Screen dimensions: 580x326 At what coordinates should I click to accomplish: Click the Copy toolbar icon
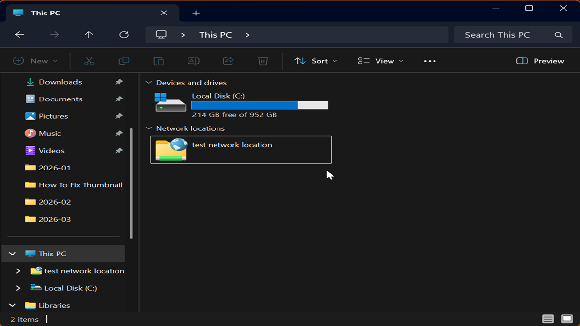[124, 61]
